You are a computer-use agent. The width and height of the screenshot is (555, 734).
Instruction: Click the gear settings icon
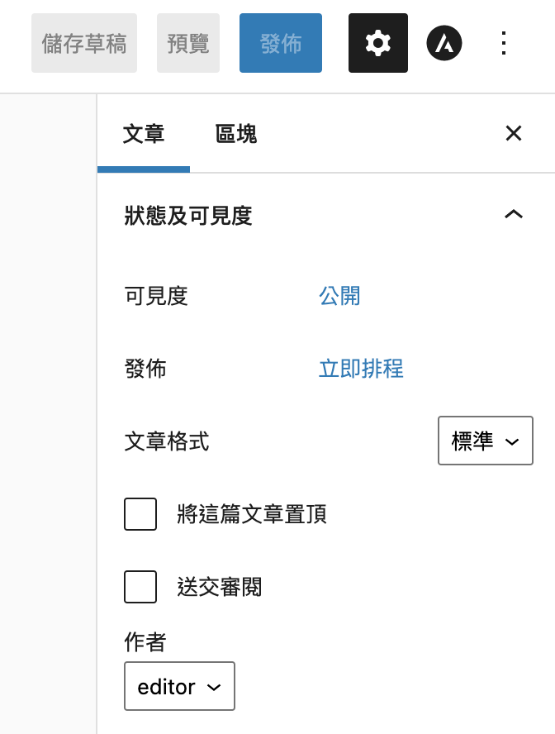click(x=378, y=43)
